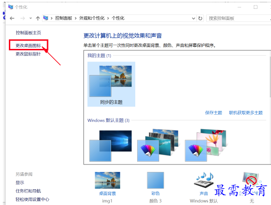
Task: Click the Windows 默认主题 (3) group header
Action: [x=108, y=120]
